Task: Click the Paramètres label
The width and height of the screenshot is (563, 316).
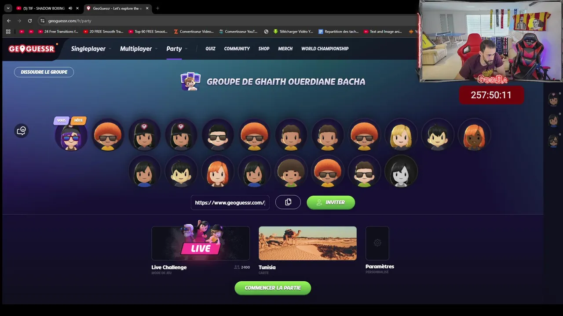Action: 380,266
